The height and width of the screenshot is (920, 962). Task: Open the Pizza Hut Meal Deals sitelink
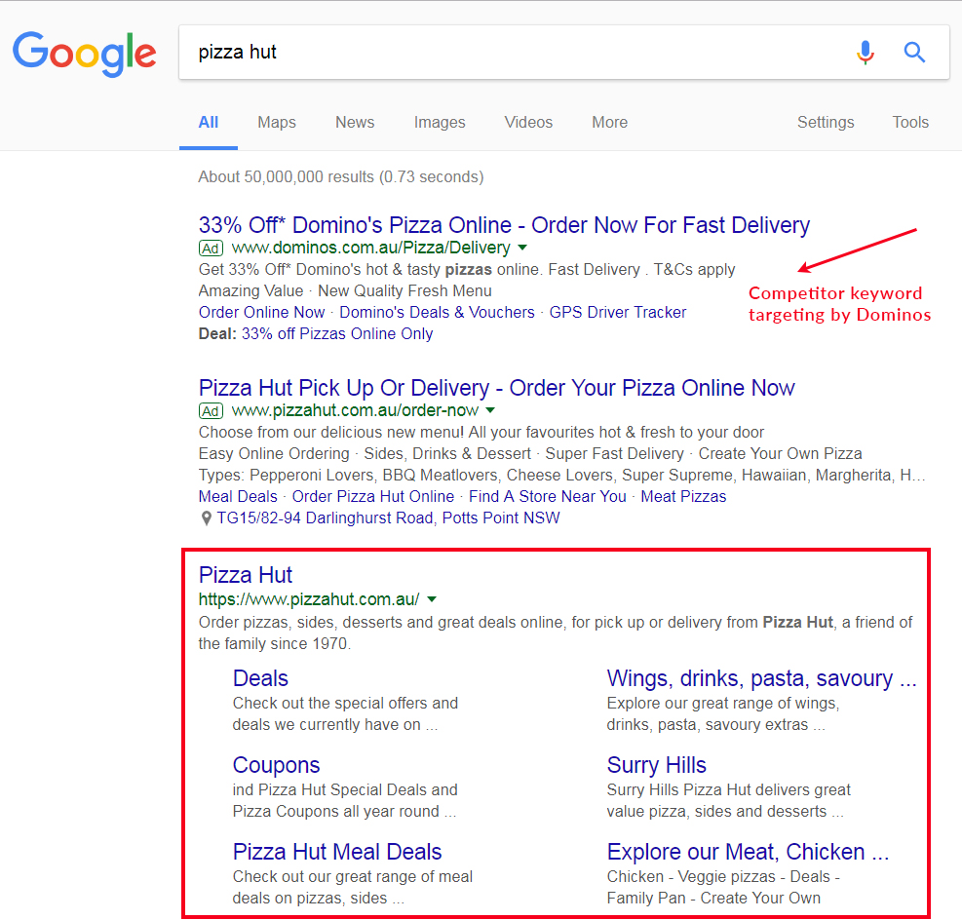point(337,852)
